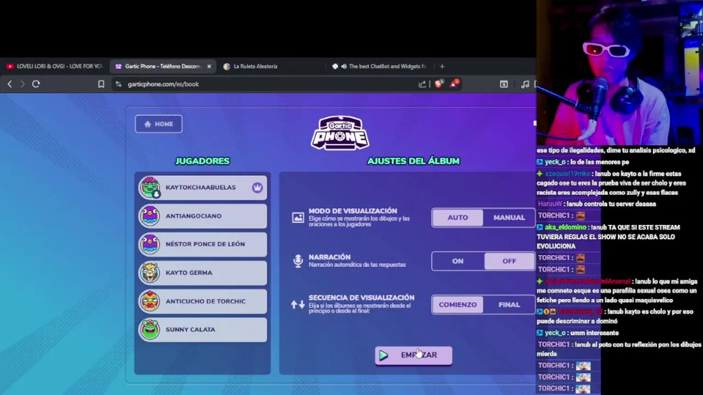
Task: Click the music note media icon
Action: coord(525,84)
